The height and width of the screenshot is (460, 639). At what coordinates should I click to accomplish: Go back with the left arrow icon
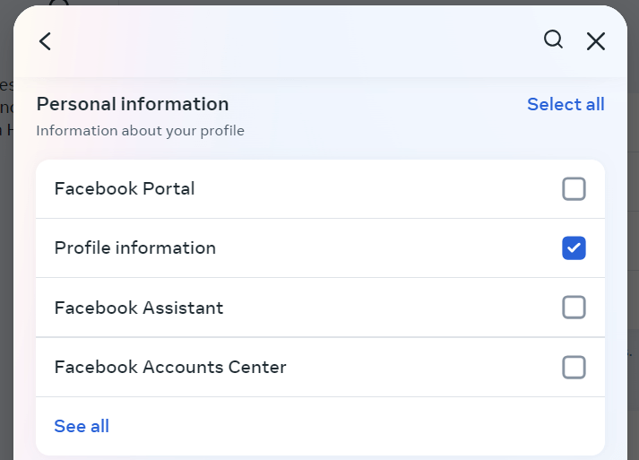pos(45,41)
